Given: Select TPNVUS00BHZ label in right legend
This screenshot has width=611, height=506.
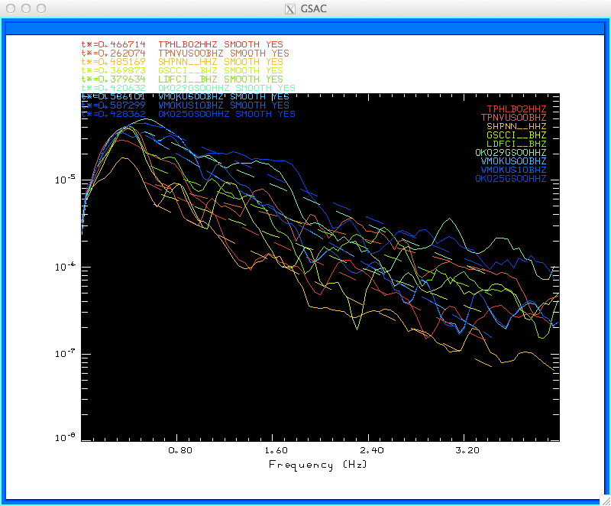Looking at the screenshot, I should pos(513,118).
